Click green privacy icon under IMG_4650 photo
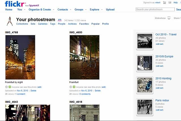 click(x=74, y=87)
